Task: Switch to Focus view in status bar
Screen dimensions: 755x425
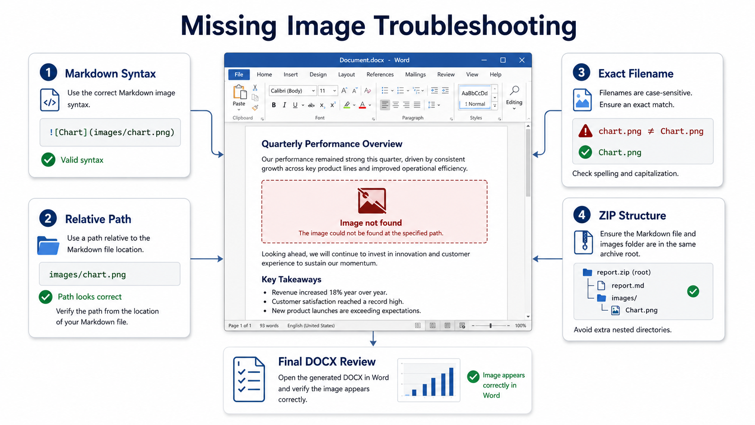Action: coord(418,325)
